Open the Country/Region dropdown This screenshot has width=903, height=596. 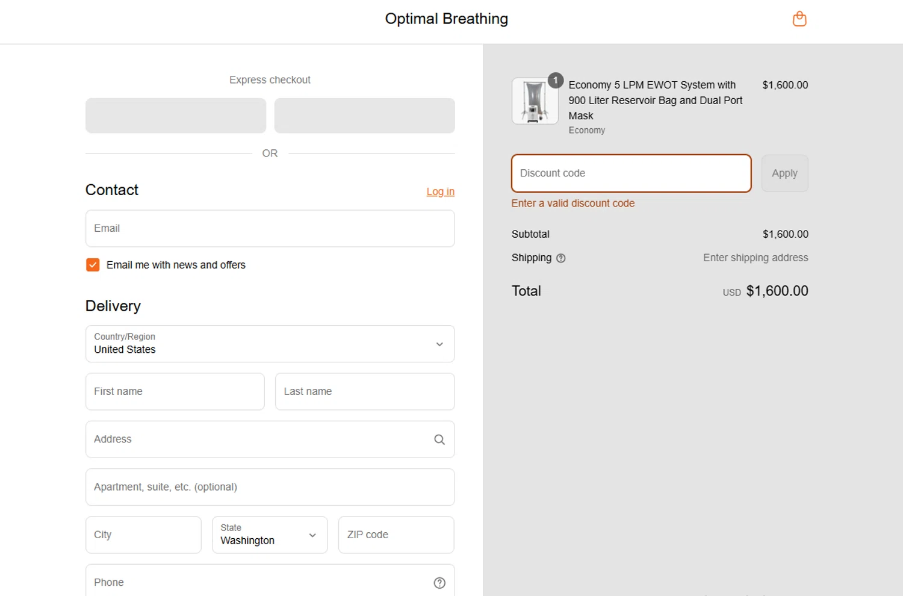tap(270, 344)
